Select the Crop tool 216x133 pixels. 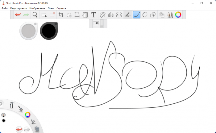click(61, 15)
